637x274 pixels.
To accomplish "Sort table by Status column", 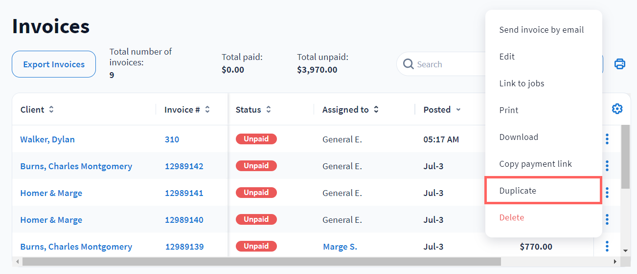I will point(269,110).
